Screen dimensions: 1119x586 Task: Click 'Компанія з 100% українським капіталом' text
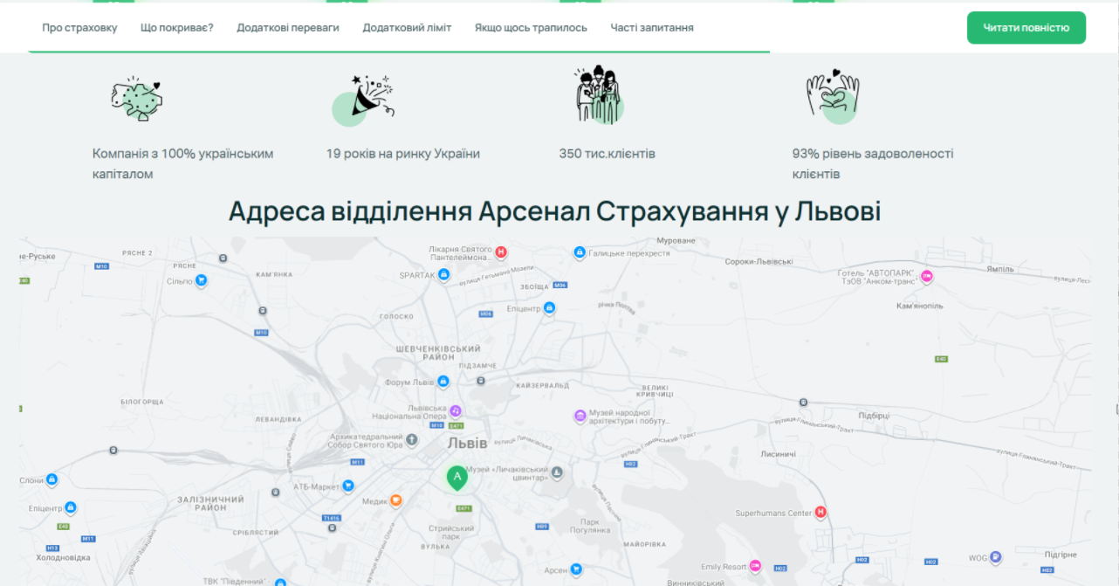point(183,163)
